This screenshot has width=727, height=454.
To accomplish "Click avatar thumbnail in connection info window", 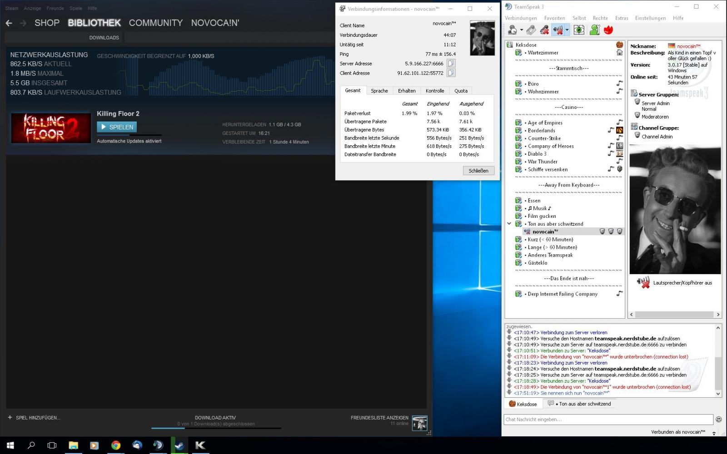I will 482,38.
